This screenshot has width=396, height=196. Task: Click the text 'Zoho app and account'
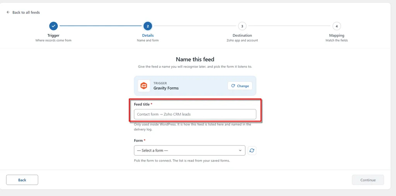(242, 41)
